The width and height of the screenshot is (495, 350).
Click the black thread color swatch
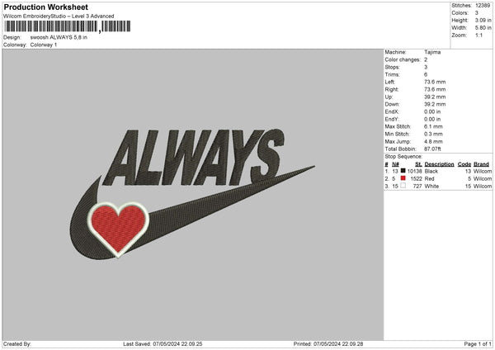tap(403, 171)
